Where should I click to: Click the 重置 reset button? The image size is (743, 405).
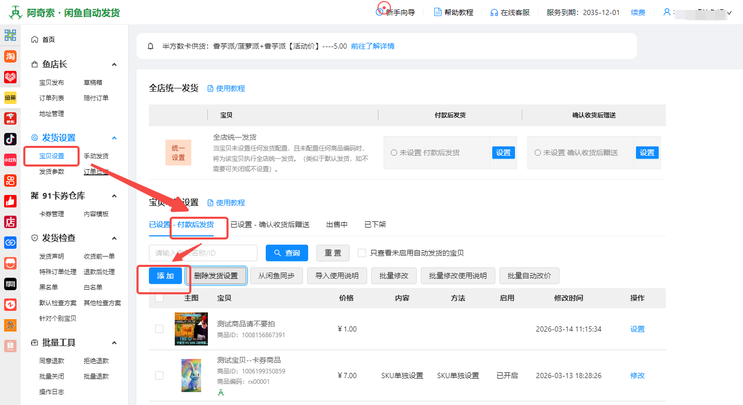[x=333, y=253]
